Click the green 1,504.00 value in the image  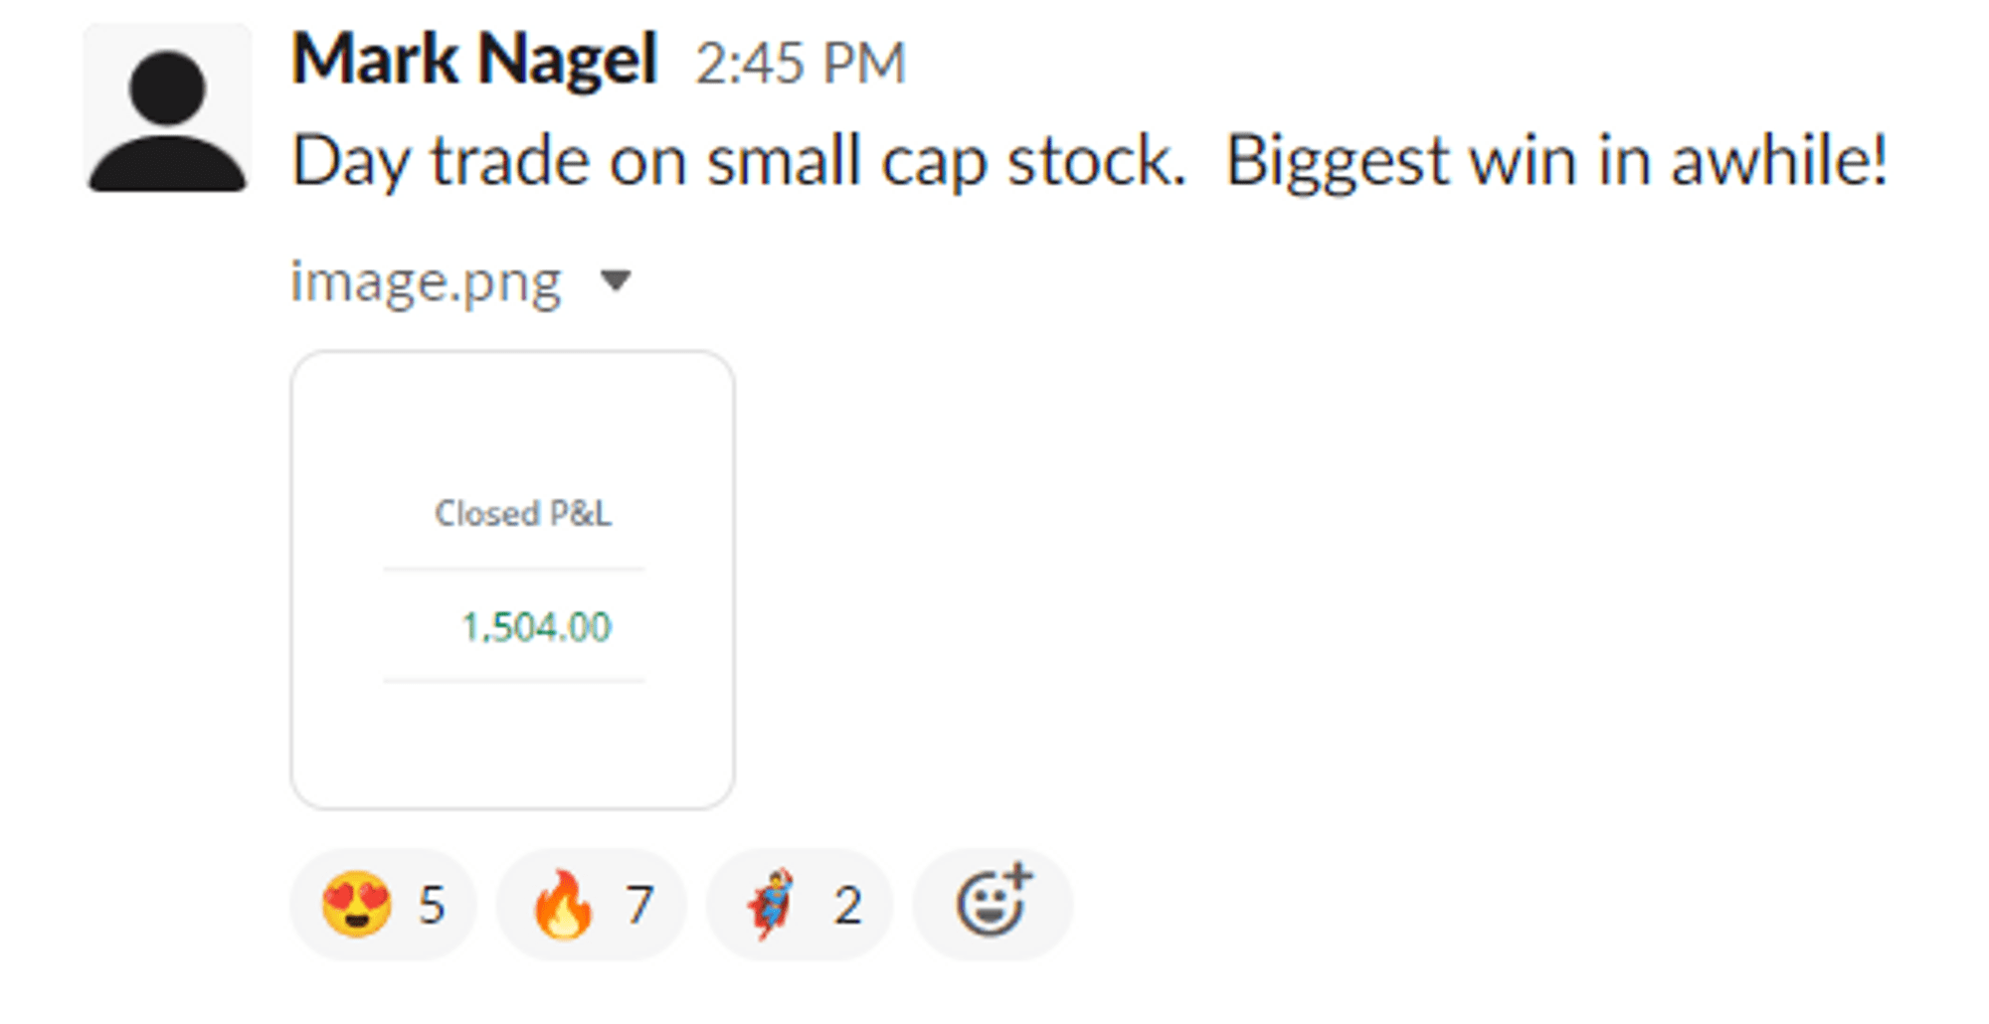point(536,627)
